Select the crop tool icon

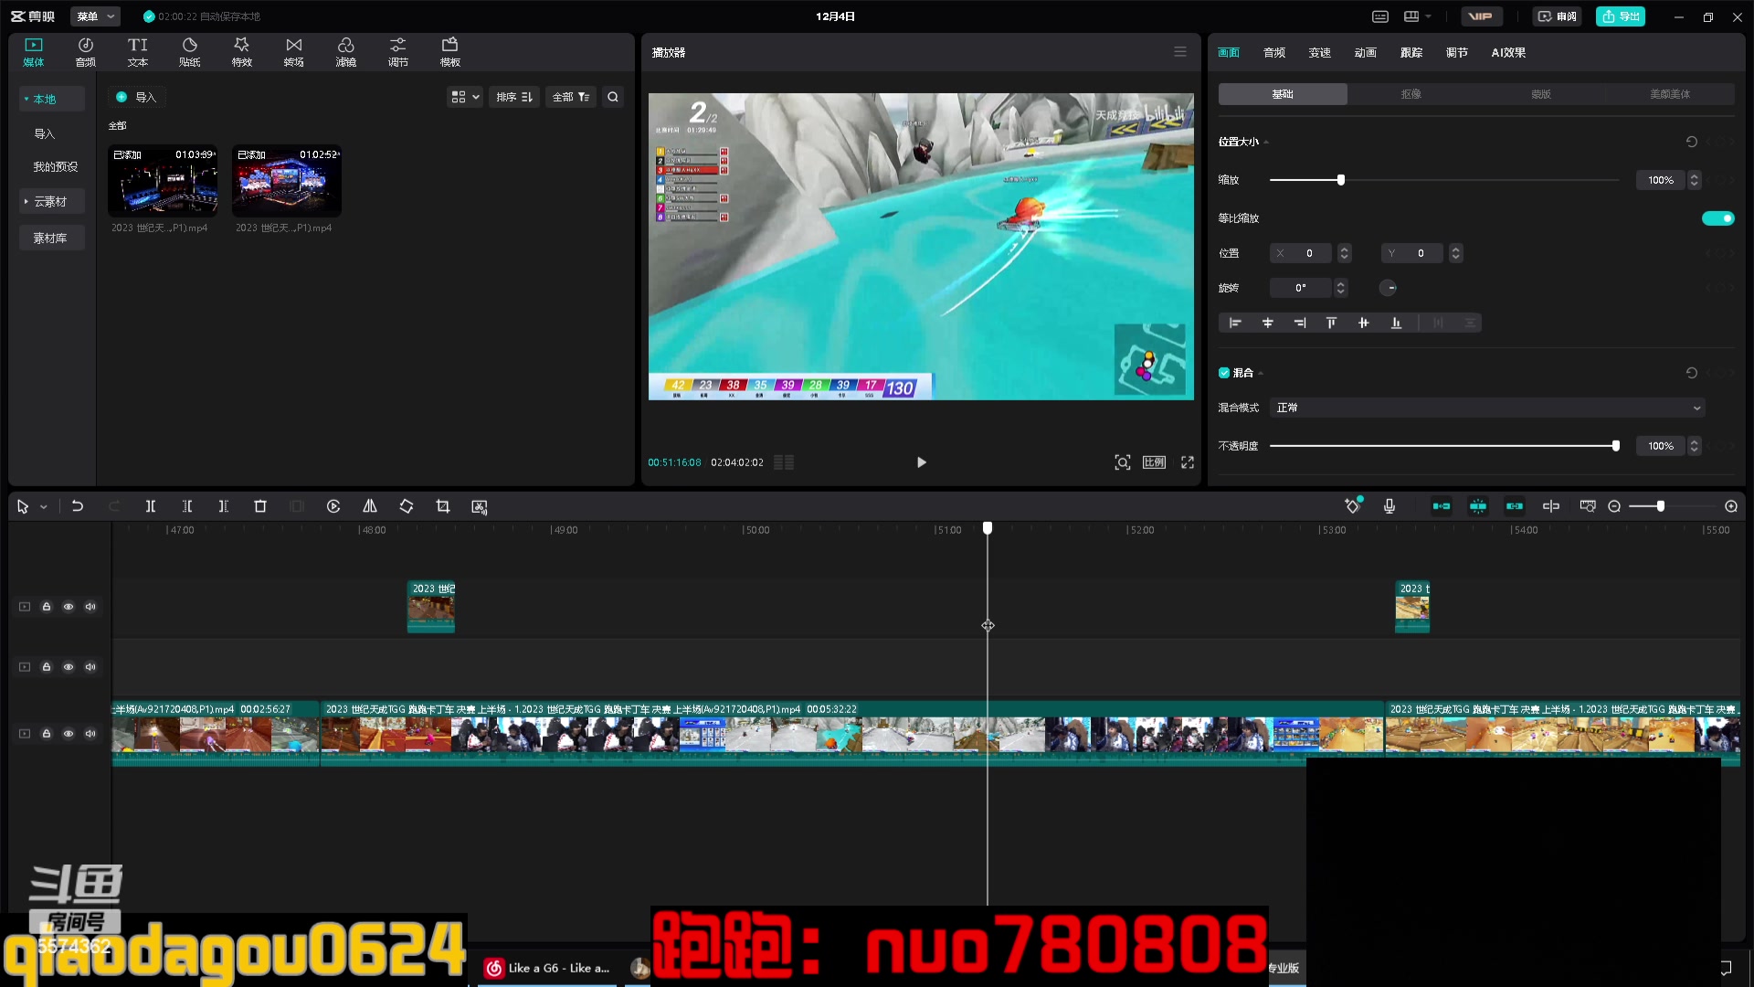point(443,506)
